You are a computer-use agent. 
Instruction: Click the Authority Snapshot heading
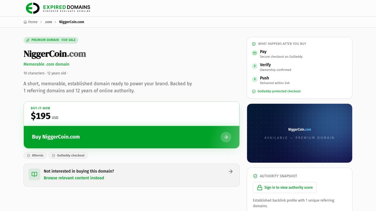278,176
